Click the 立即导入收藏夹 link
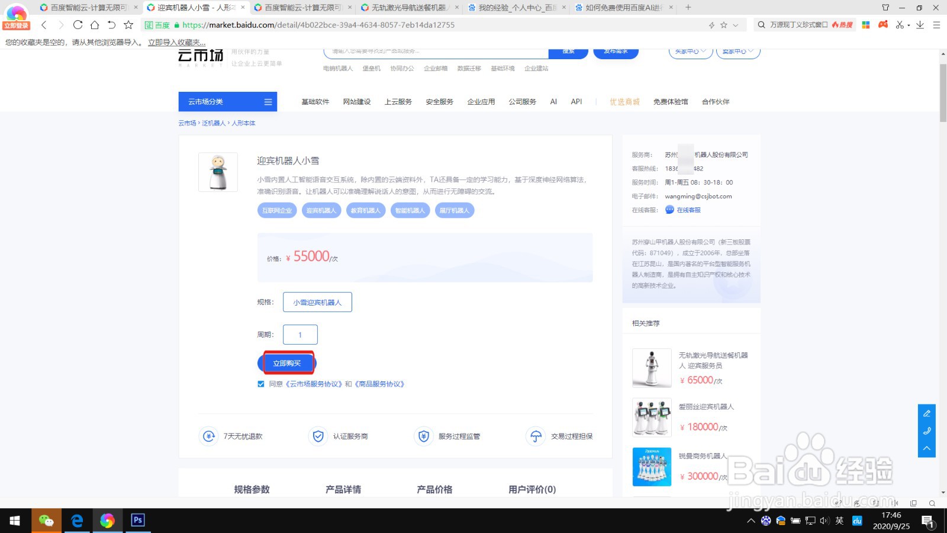Viewport: 947px width, 533px height. tap(177, 43)
